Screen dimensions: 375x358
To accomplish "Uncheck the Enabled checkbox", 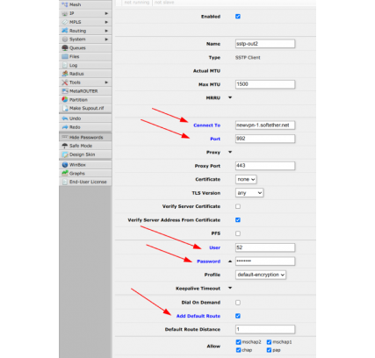I will 238,17.
